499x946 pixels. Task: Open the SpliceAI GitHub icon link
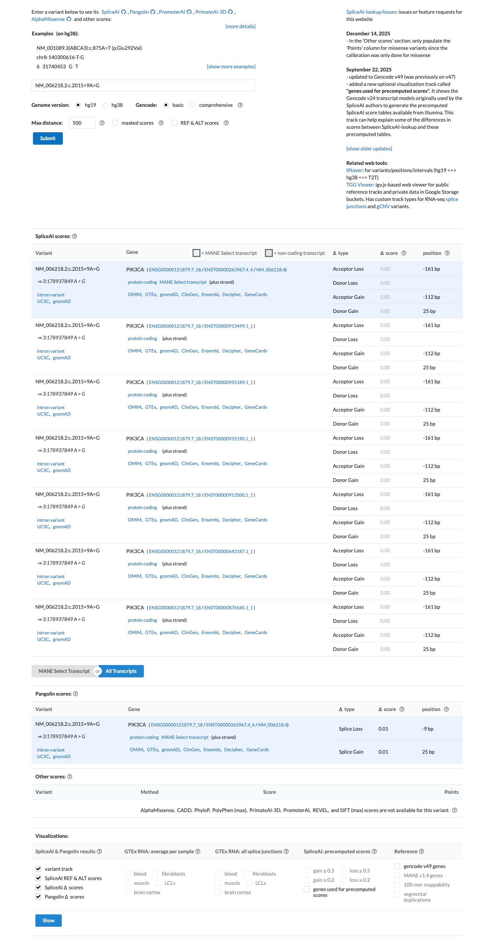point(124,12)
